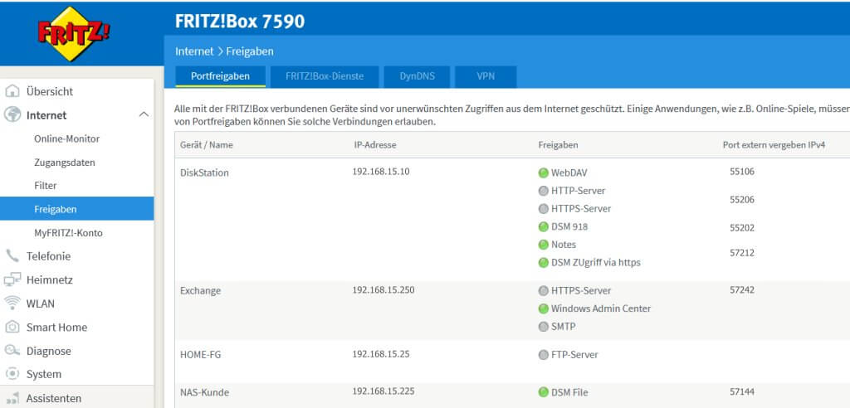This screenshot has height=408, width=850.
Task: Click the Smart Home icon
Action: 12,327
